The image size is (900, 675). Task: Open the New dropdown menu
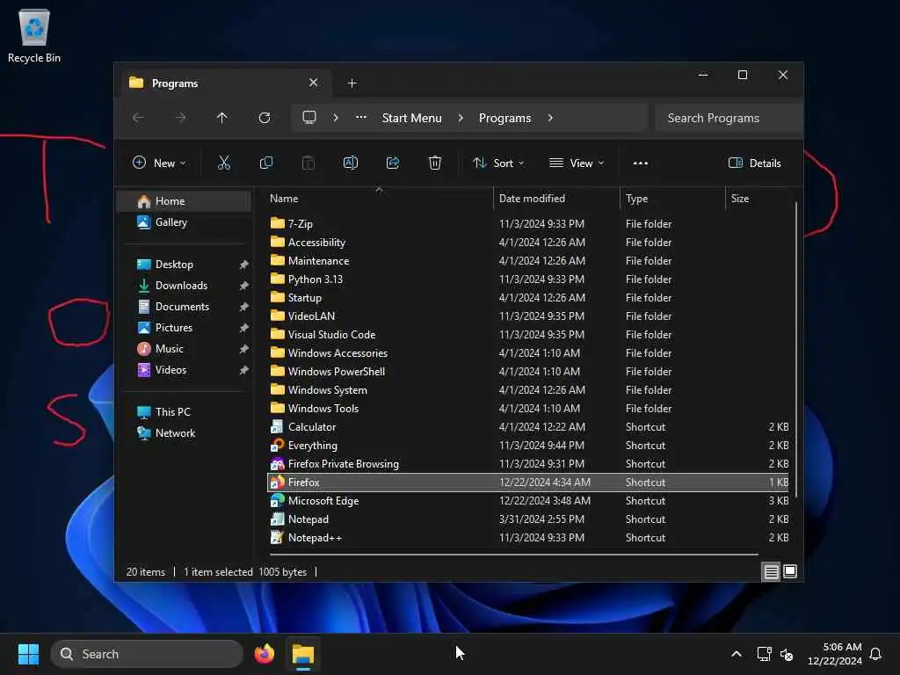159,163
